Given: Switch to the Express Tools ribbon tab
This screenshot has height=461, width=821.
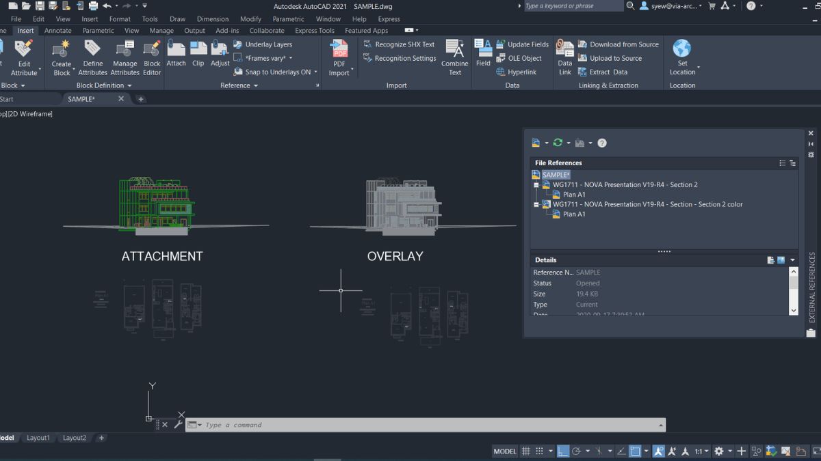Looking at the screenshot, I should (315, 31).
